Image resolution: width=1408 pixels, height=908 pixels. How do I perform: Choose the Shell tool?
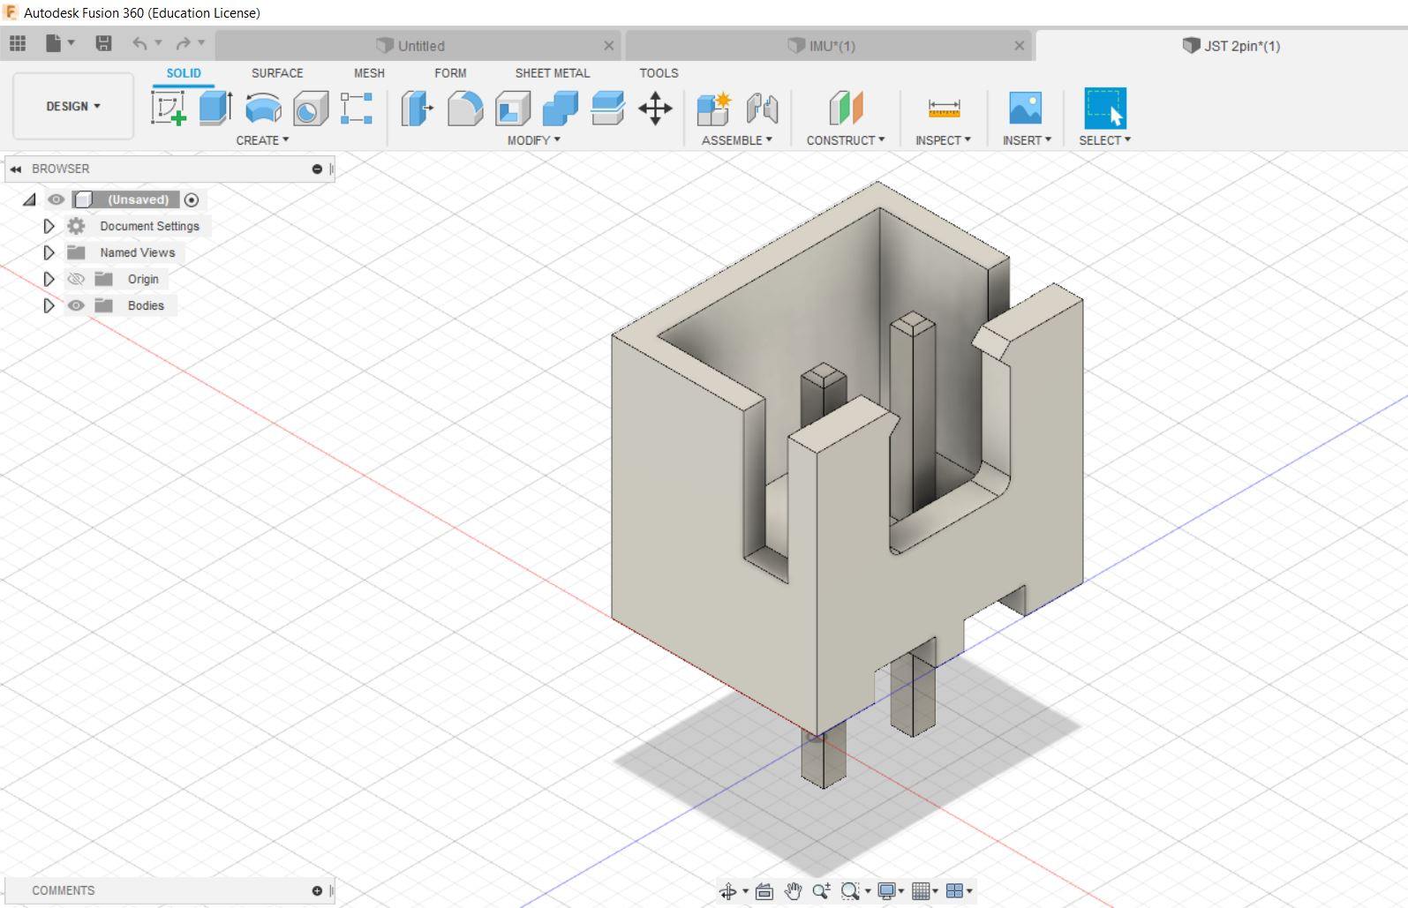click(x=512, y=109)
